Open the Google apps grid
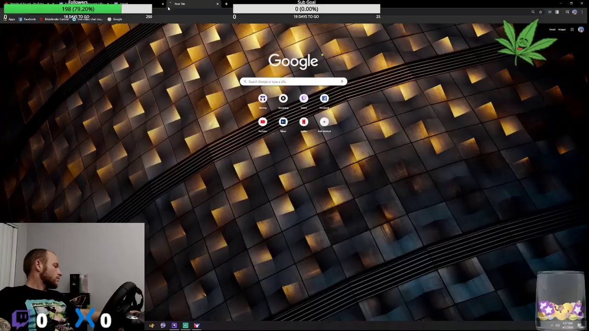 coord(572,29)
